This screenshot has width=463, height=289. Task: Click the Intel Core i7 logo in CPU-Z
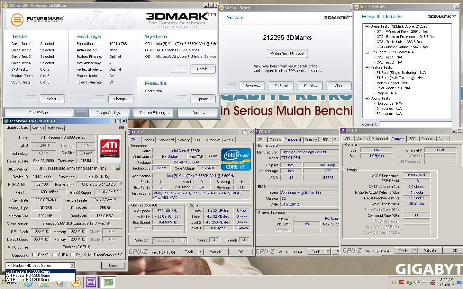coord(236,159)
